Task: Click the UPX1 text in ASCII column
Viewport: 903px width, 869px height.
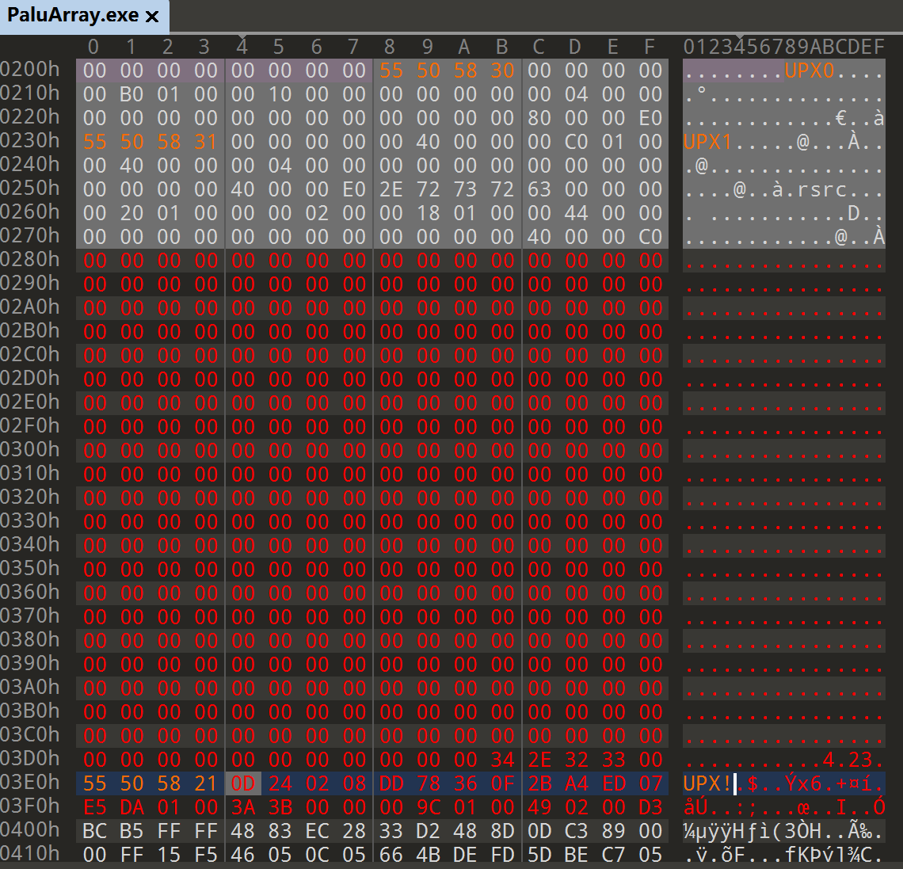Action: (x=708, y=142)
